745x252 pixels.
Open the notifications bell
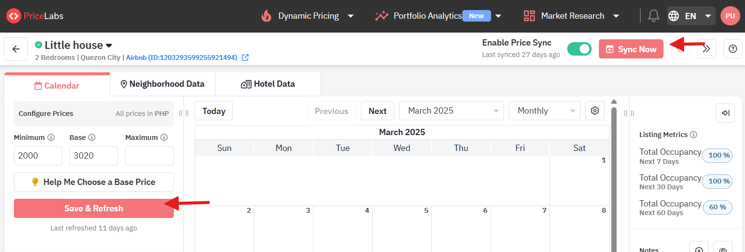pos(653,16)
